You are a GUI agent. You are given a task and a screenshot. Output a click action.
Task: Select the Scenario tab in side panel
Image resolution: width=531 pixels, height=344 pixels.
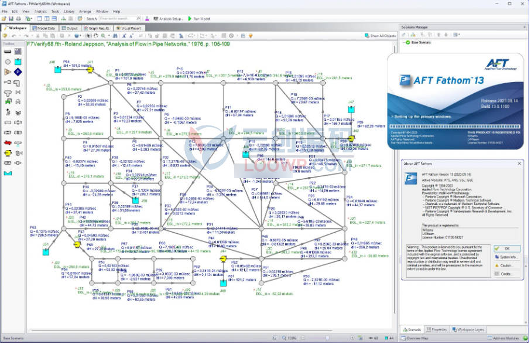click(x=412, y=330)
